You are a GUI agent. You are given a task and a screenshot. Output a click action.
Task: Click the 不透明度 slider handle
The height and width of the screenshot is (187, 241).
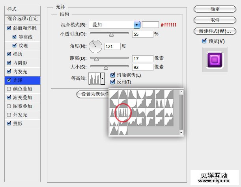(112, 35)
